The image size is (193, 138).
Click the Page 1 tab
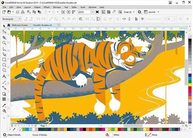pyautogui.click(x=43, y=126)
